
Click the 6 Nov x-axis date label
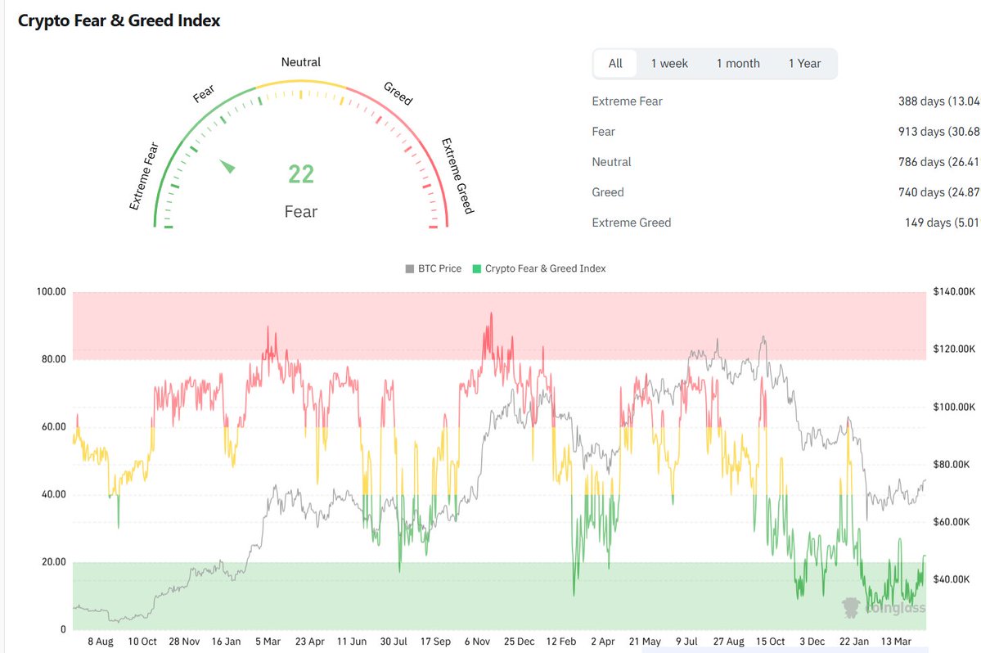click(x=477, y=642)
